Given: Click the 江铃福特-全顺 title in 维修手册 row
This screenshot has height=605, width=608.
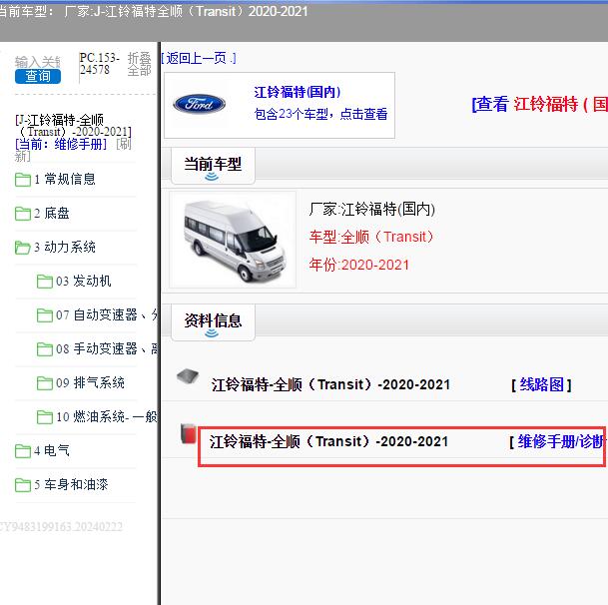Looking at the screenshot, I should click(328, 441).
